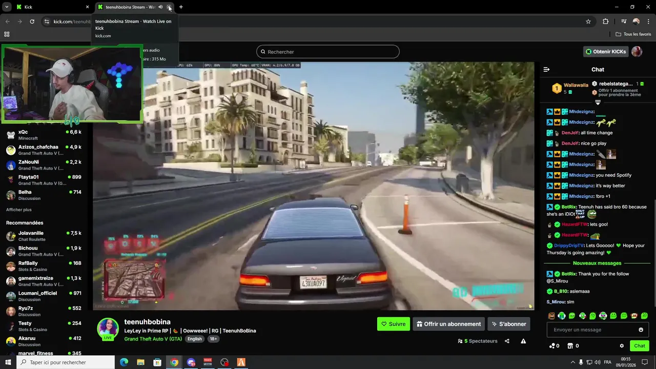656x369 pixels.
Task: Open xQc channel in sidebar
Action: point(44,135)
